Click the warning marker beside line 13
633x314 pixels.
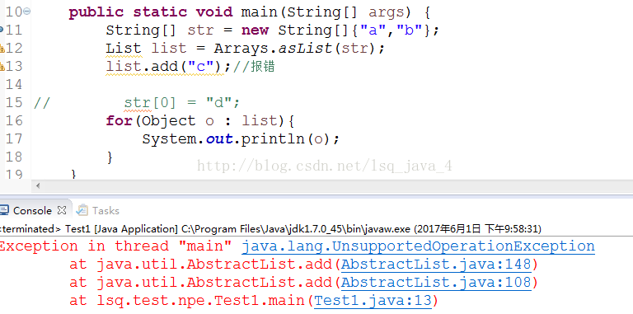coord(2,67)
